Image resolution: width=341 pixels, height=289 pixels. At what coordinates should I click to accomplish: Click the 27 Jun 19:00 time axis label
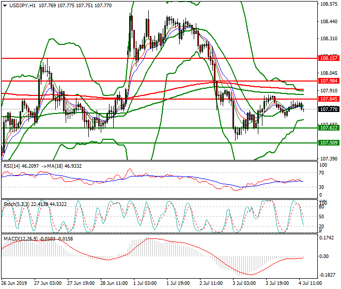(x=81, y=283)
